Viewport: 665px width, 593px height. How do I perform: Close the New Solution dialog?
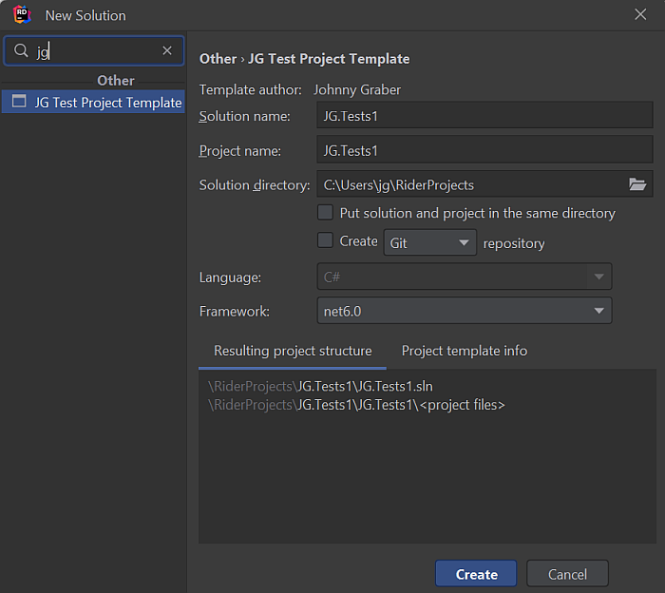tap(640, 14)
